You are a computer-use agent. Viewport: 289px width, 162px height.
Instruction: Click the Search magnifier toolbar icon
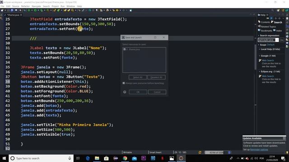(72, 10)
